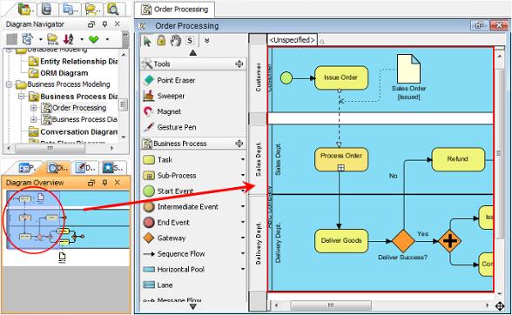The height and width of the screenshot is (315, 512).
Task: Pin the Diagram Navigator panel
Action: coord(104,24)
